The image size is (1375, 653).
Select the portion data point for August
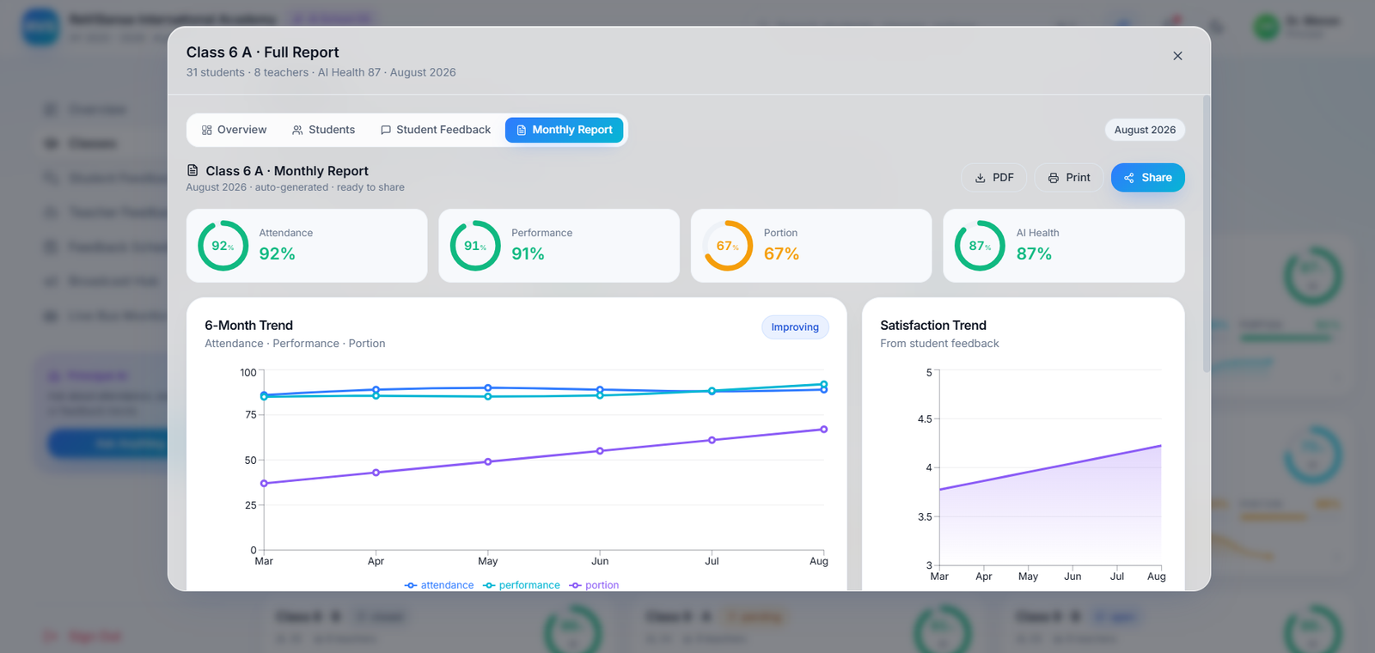point(823,430)
